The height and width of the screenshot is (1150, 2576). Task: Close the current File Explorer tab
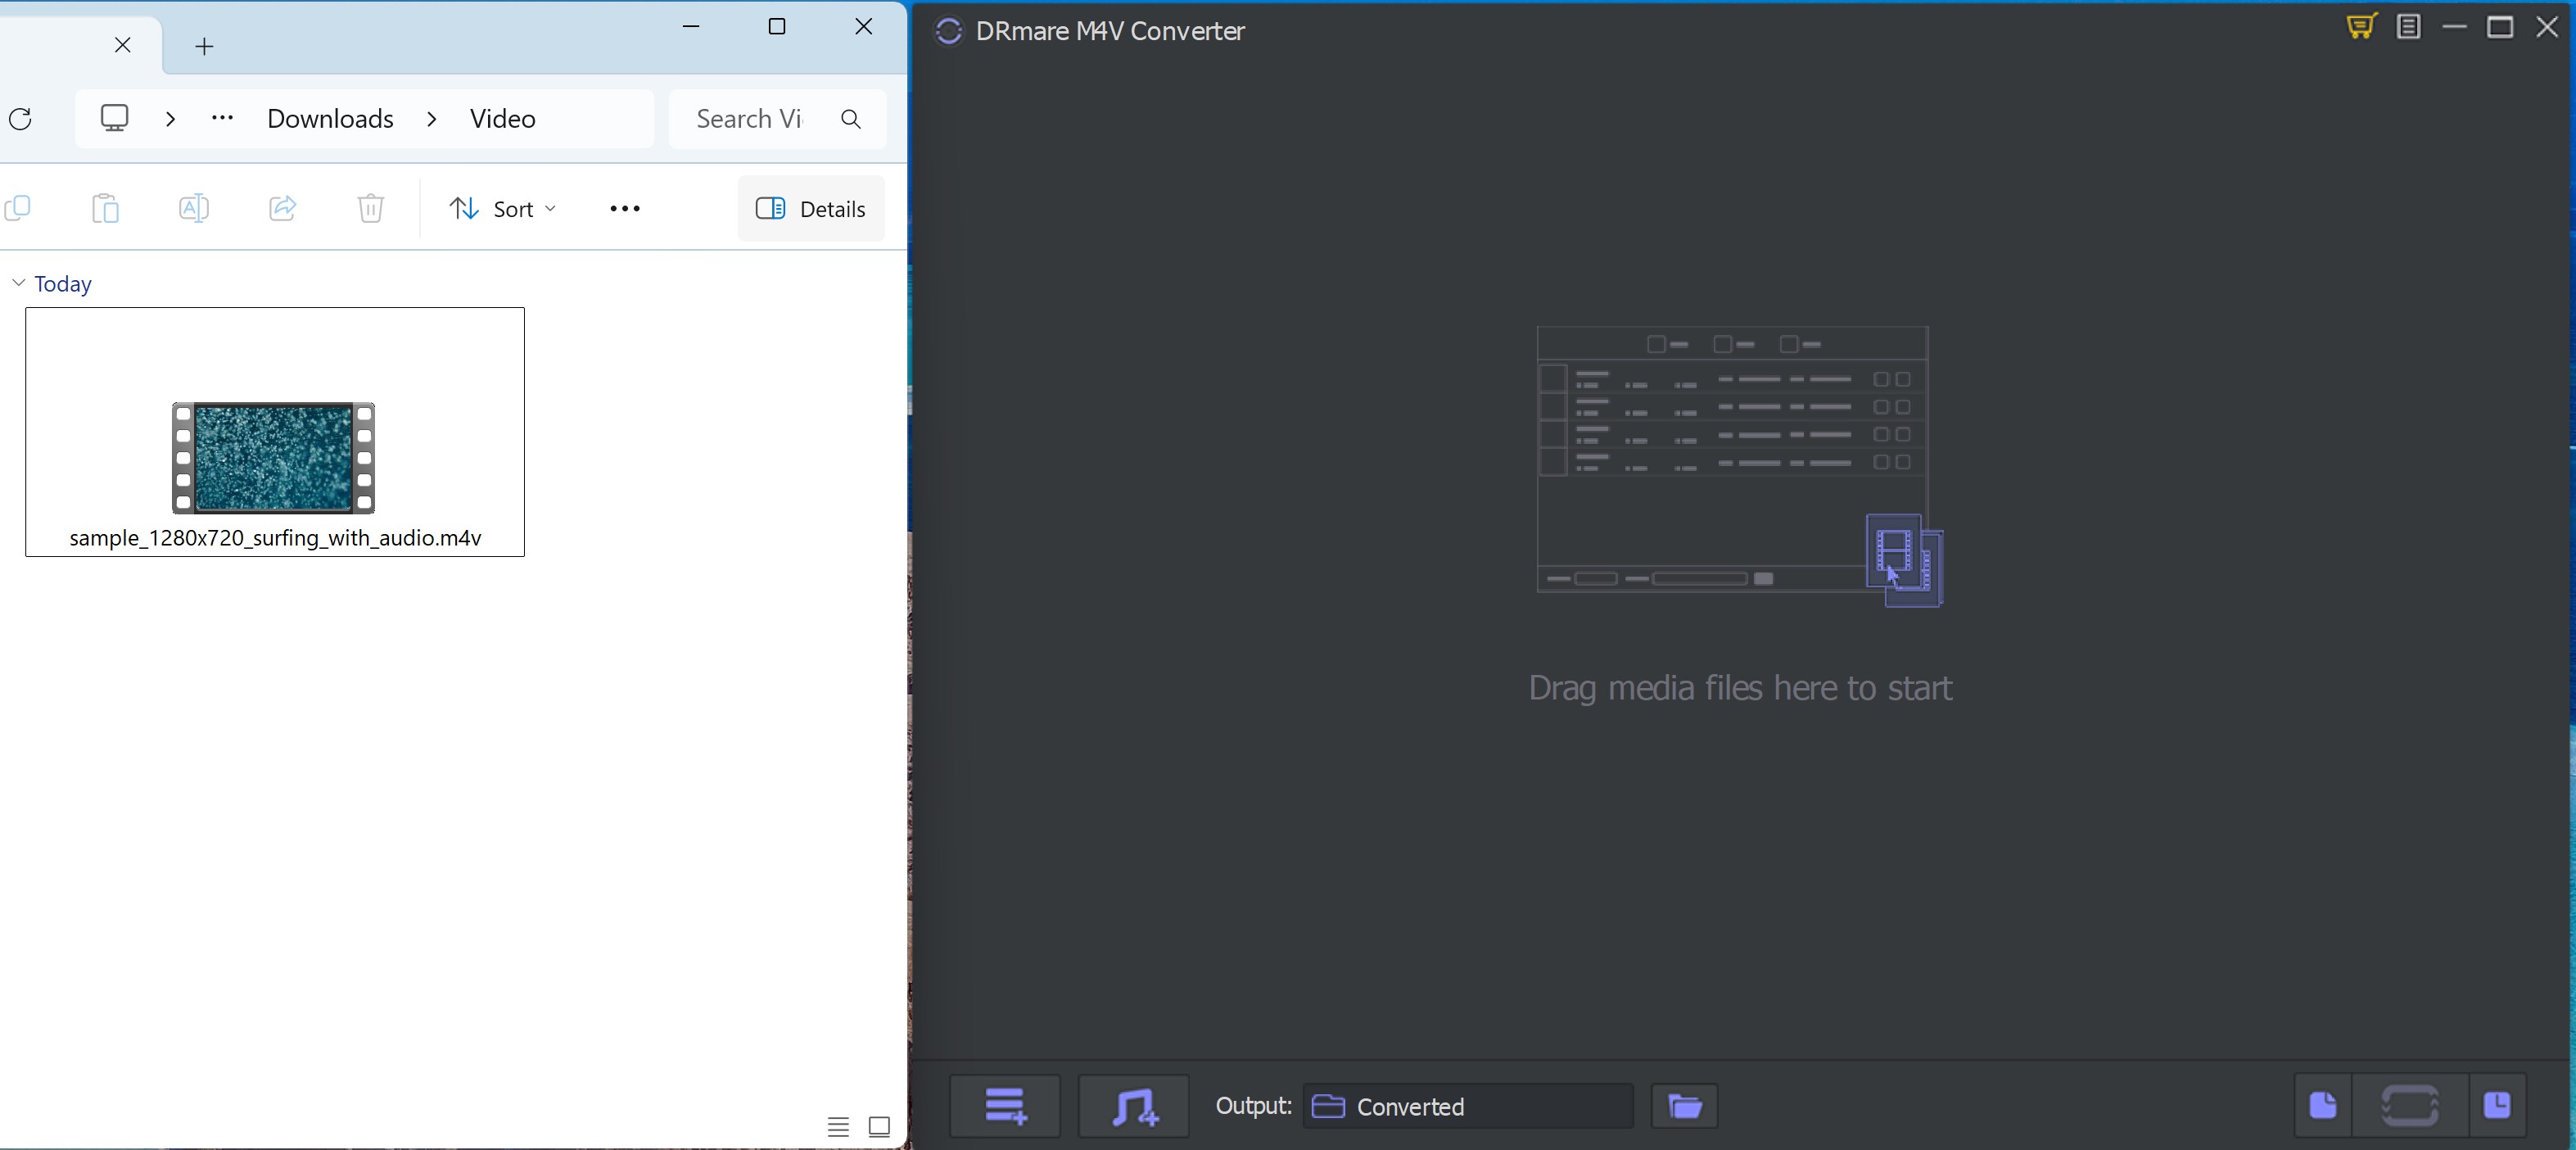(x=122, y=45)
